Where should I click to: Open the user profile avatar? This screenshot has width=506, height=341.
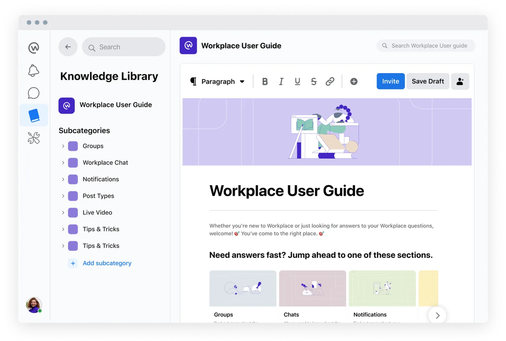click(x=34, y=305)
